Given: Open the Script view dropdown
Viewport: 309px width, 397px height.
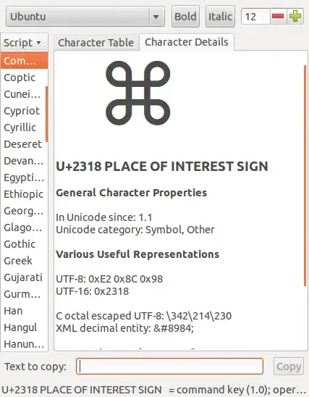Looking at the screenshot, I should point(24,43).
